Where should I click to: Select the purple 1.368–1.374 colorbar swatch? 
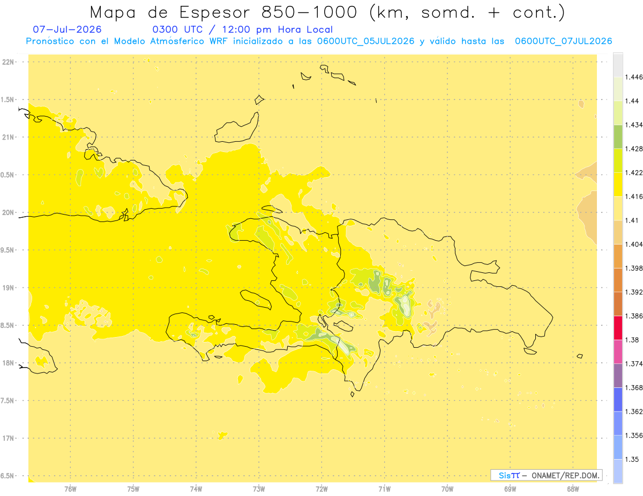coord(618,375)
